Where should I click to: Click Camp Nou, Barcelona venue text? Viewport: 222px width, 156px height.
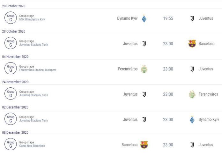(x=32, y=146)
